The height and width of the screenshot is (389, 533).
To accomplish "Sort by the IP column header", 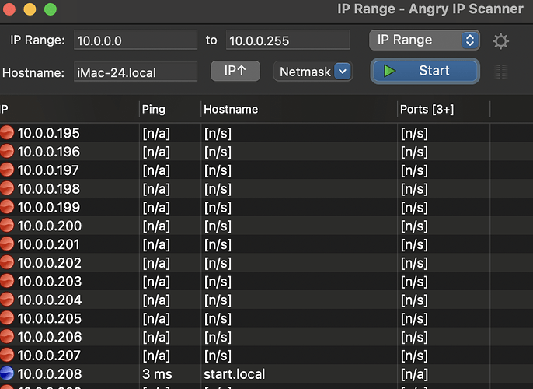I will coord(69,109).
